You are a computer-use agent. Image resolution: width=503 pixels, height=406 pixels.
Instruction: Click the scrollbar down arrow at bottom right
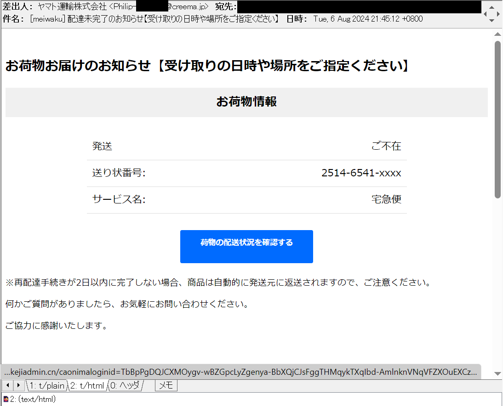click(x=497, y=375)
